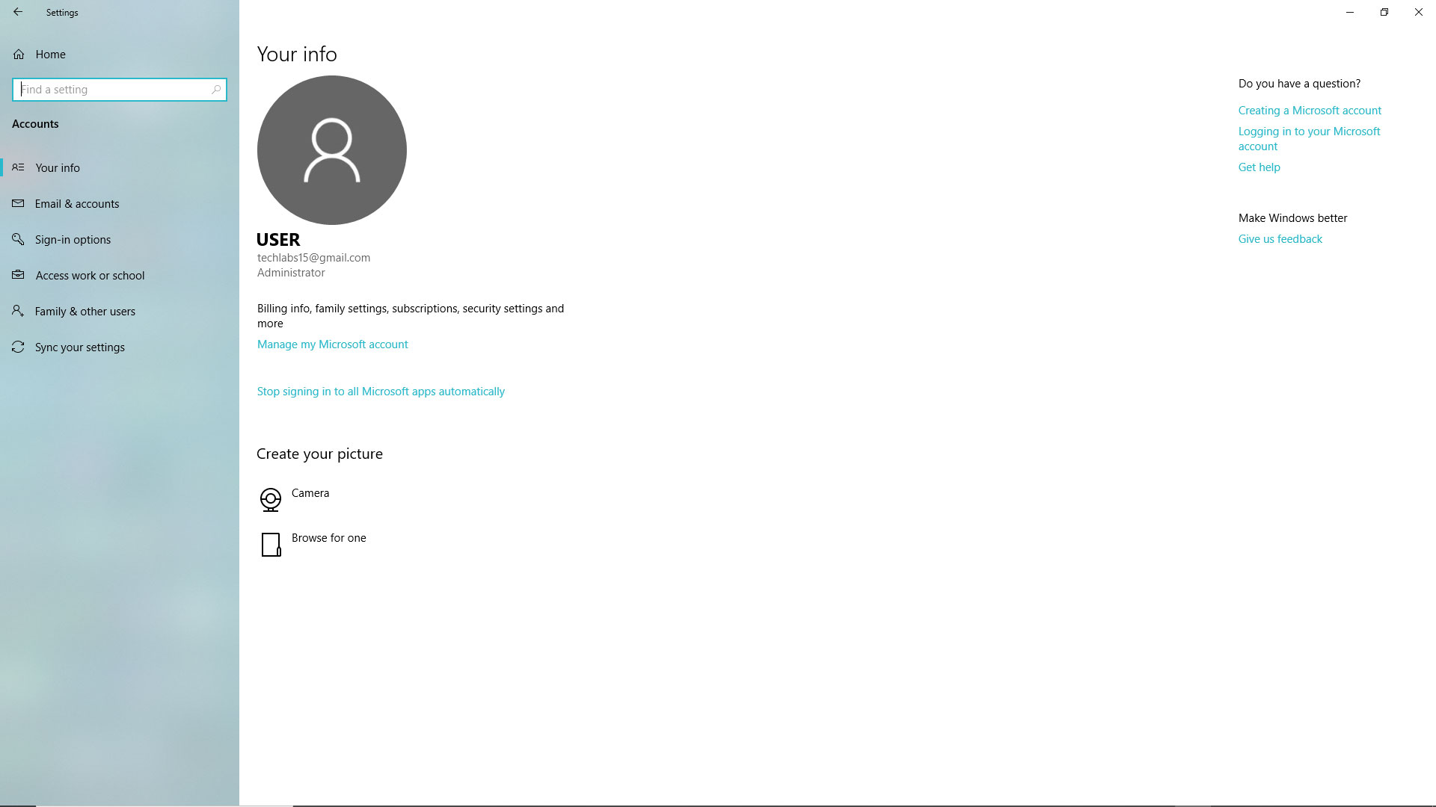Click the Family & other users person icon
1436x807 pixels.
18,311
